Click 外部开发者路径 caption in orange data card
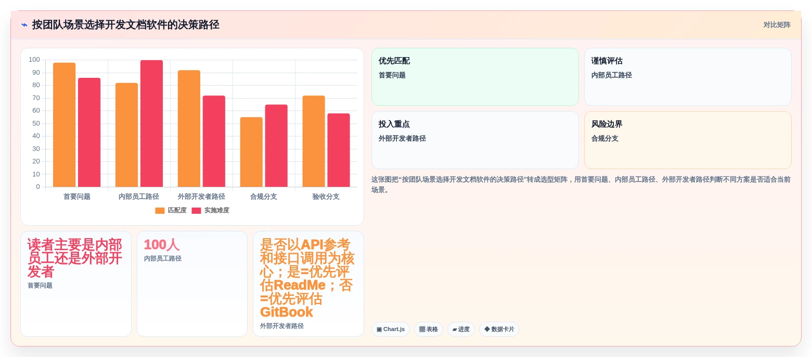 (282, 326)
